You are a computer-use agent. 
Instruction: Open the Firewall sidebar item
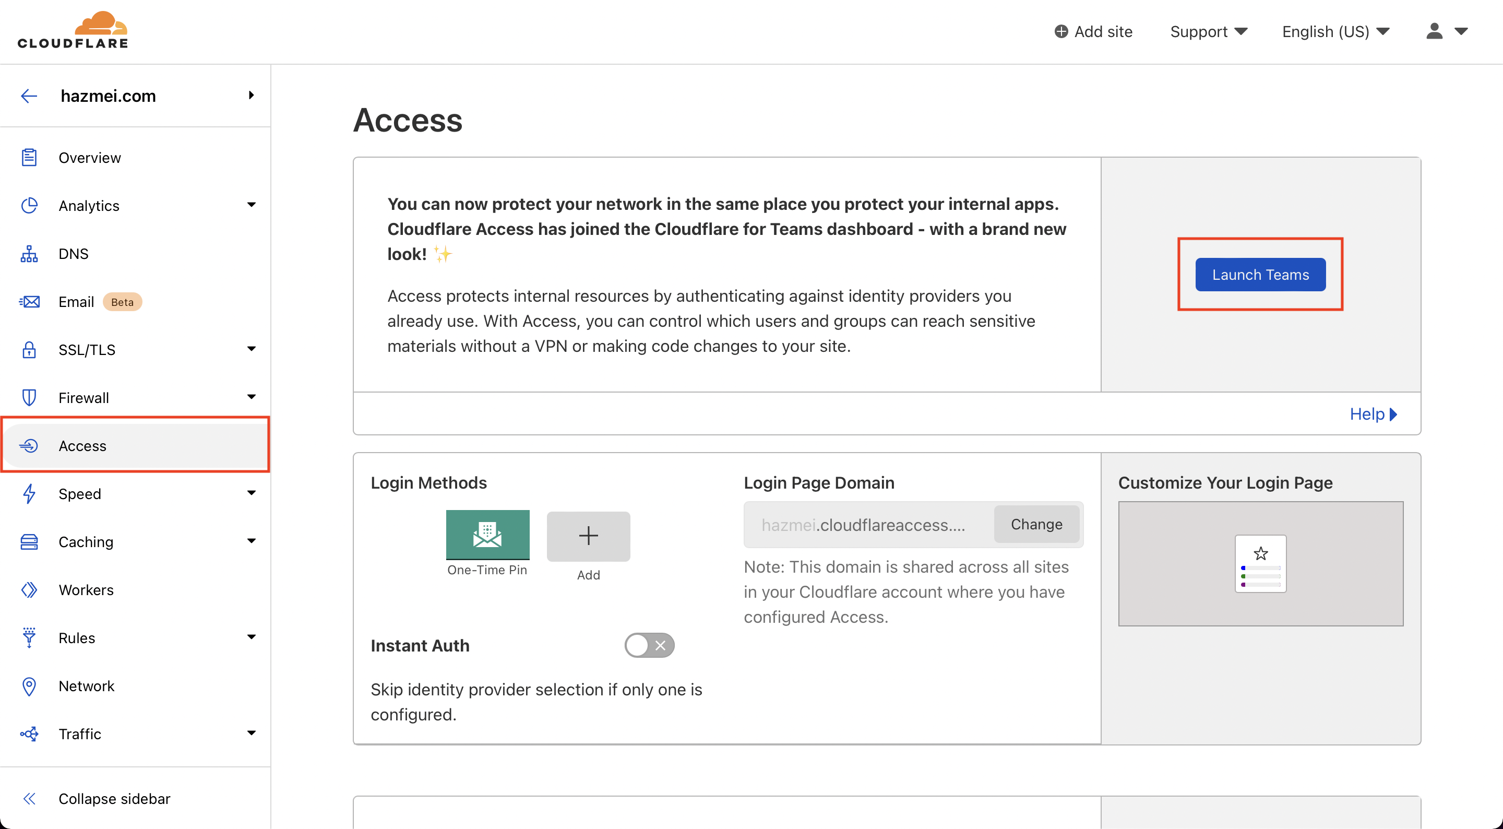point(83,398)
